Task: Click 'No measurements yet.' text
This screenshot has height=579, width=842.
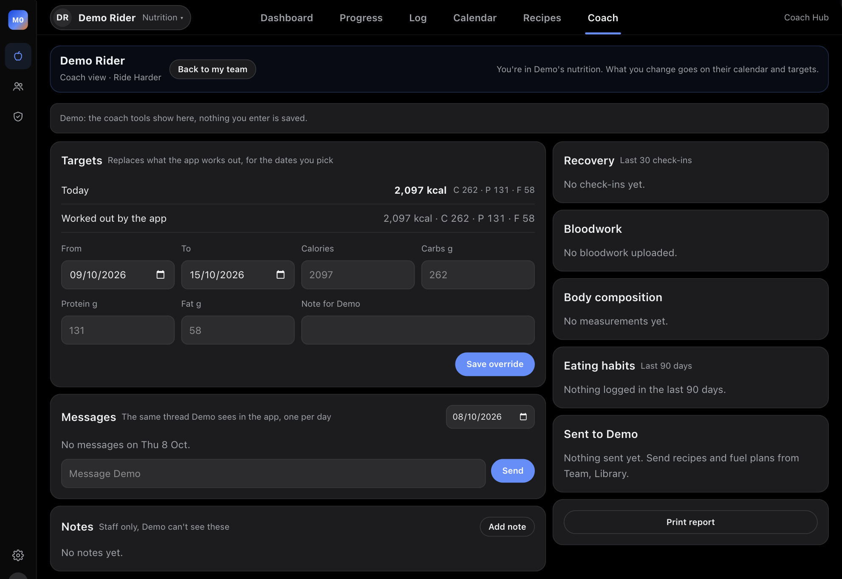Action: [x=616, y=321]
